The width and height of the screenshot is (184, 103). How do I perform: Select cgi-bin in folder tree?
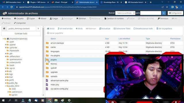pyautogui.click(x=14, y=95)
